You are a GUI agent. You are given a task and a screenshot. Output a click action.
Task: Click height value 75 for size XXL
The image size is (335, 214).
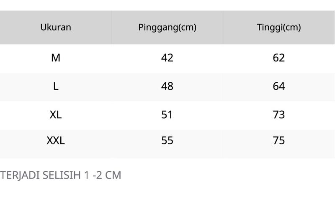[279, 141]
